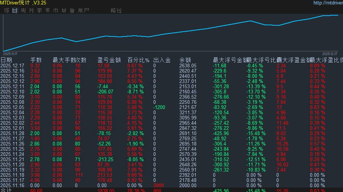Viewport: 343px width, 192px height.
Task: Click max floating loss -425.96 for 2025.11.28
Action: [x=221, y=134]
